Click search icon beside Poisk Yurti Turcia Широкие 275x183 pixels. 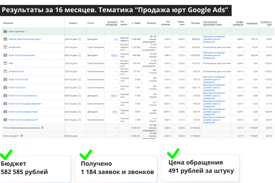(5, 55)
